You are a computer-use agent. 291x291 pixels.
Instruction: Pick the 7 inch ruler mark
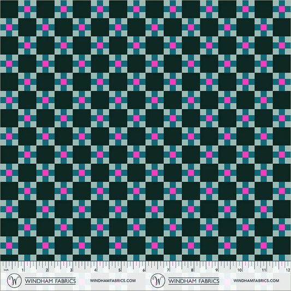168,270
